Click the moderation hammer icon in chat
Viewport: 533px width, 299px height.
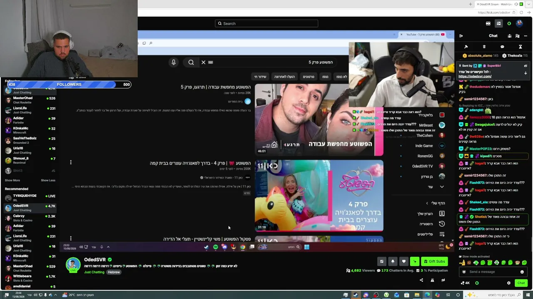pyautogui.click(x=466, y=47)
